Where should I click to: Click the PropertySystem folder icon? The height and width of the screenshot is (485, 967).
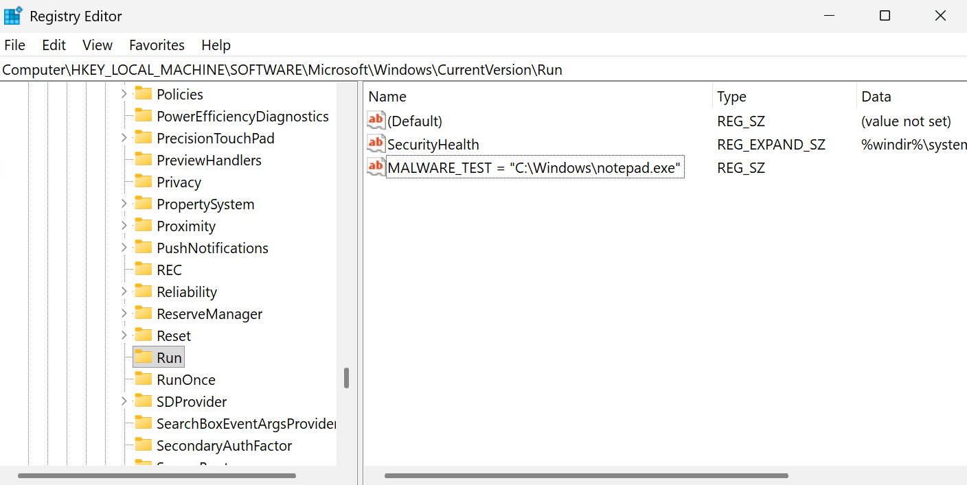pyautogui.click(x=144, y=204)
